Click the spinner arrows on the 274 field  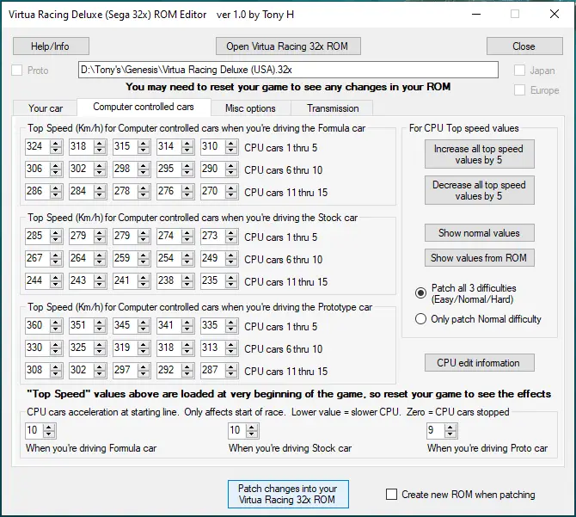[x=187, y=237]
